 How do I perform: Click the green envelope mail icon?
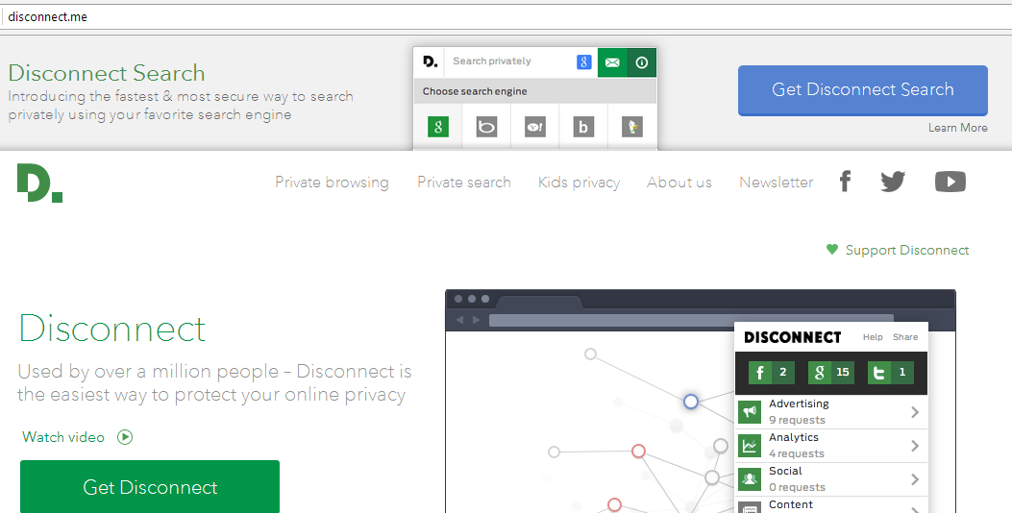(x=612, y=62)
